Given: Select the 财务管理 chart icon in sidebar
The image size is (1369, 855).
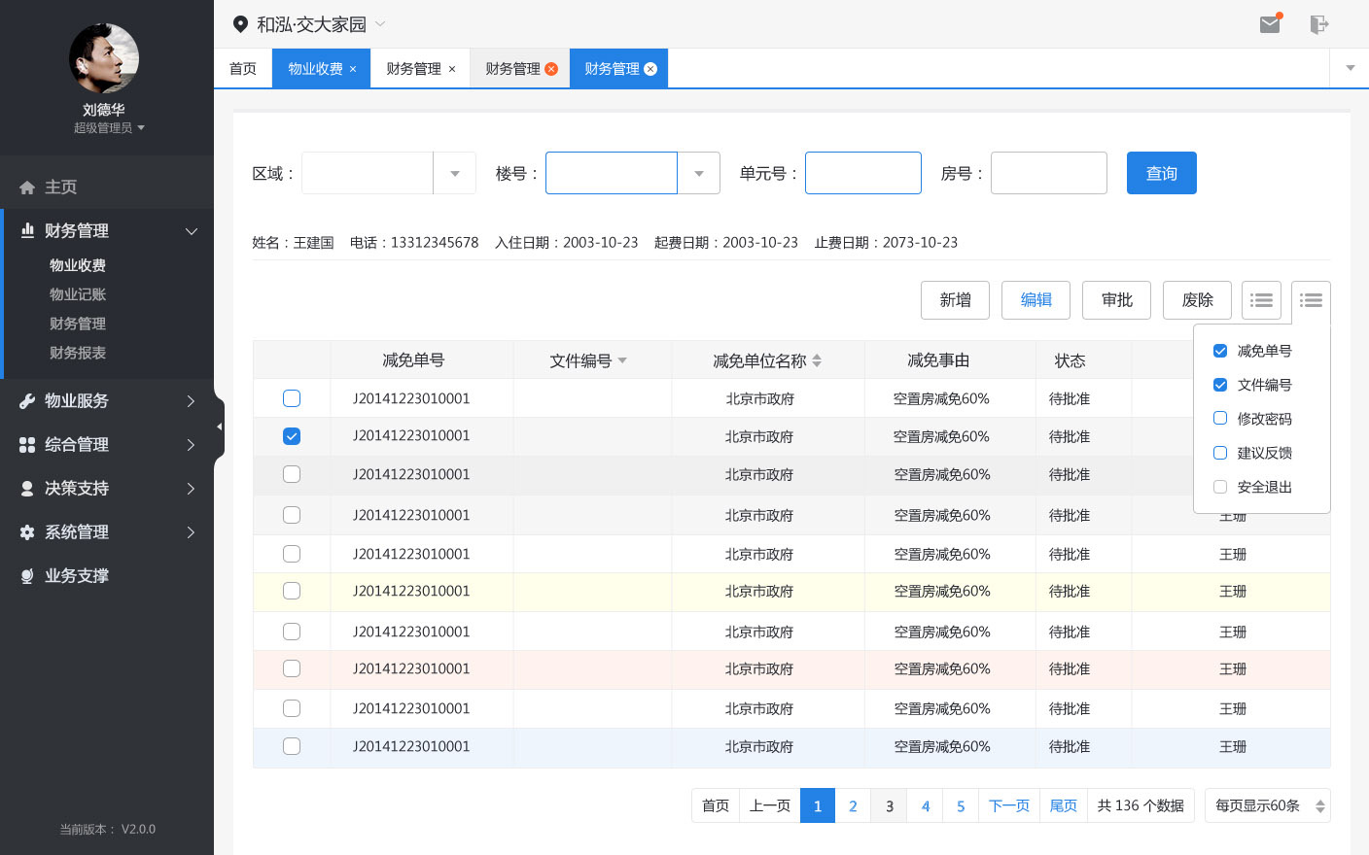Looking at the screenshot, I should pos(27,230).
